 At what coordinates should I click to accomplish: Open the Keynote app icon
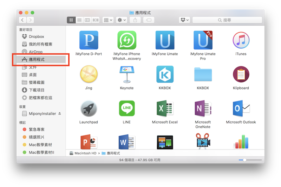pos(127,74)
